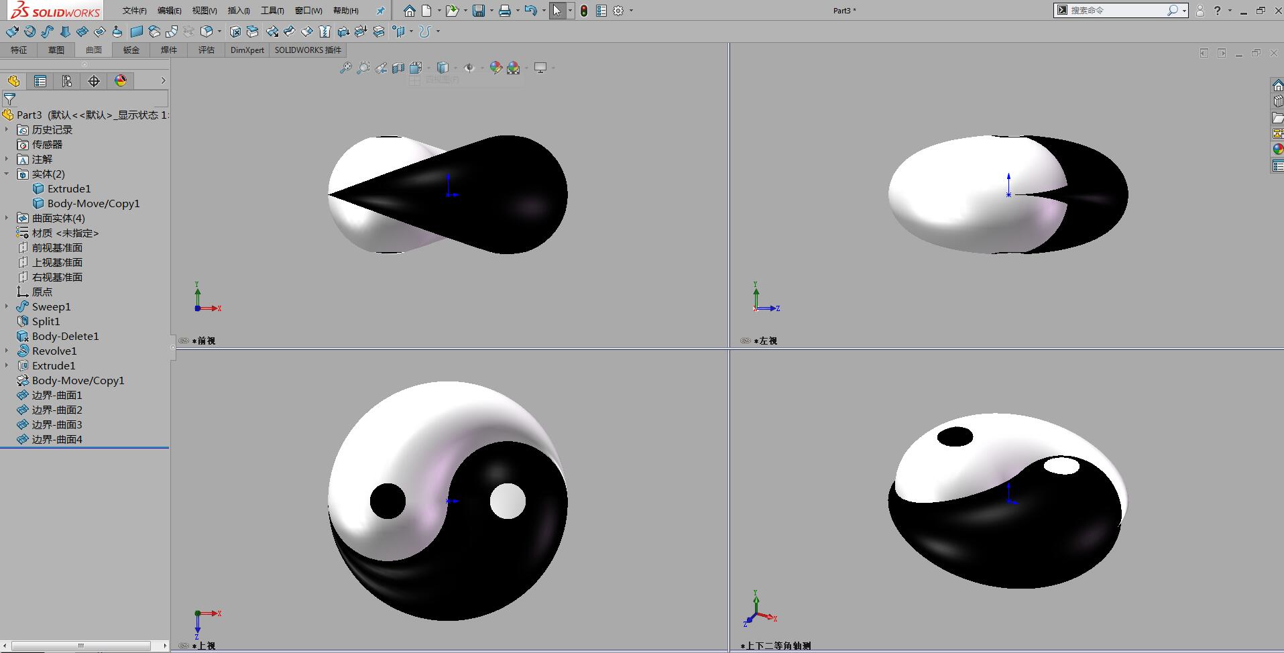Viewport: 1284px width, 653px height.
Task: Click the Print icon
Action: point(505,11)
